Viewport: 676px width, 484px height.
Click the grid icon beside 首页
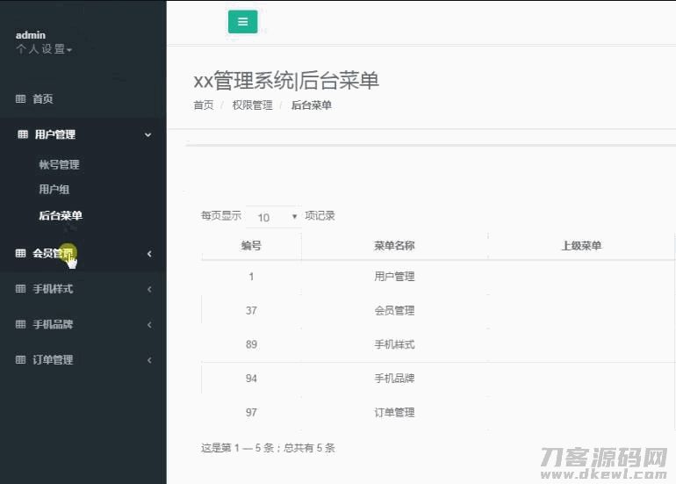(21, 99)
